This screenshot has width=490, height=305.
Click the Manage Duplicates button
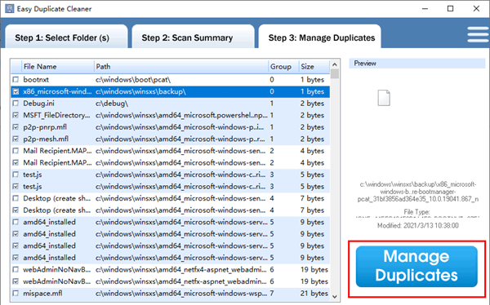(416, 266)
